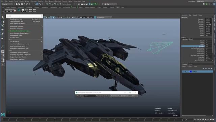Open the viewport gamma color space dropdown

coord(104,17)
